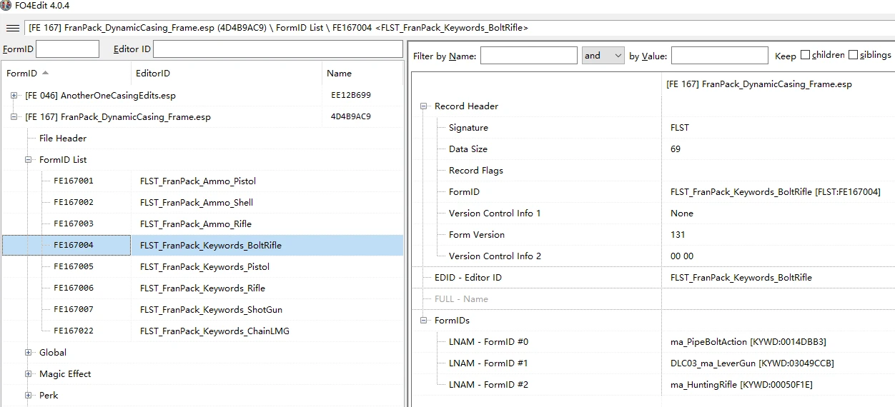
Task: Click the ma_PipeBoltAction keyword entry
Action: [x=748, y=341]
